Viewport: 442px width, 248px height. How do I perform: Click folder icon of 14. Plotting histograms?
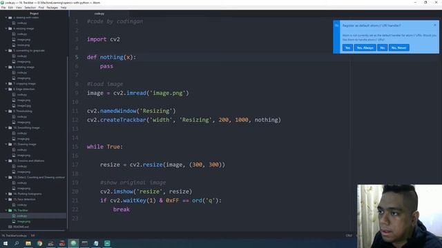(10, 194)
